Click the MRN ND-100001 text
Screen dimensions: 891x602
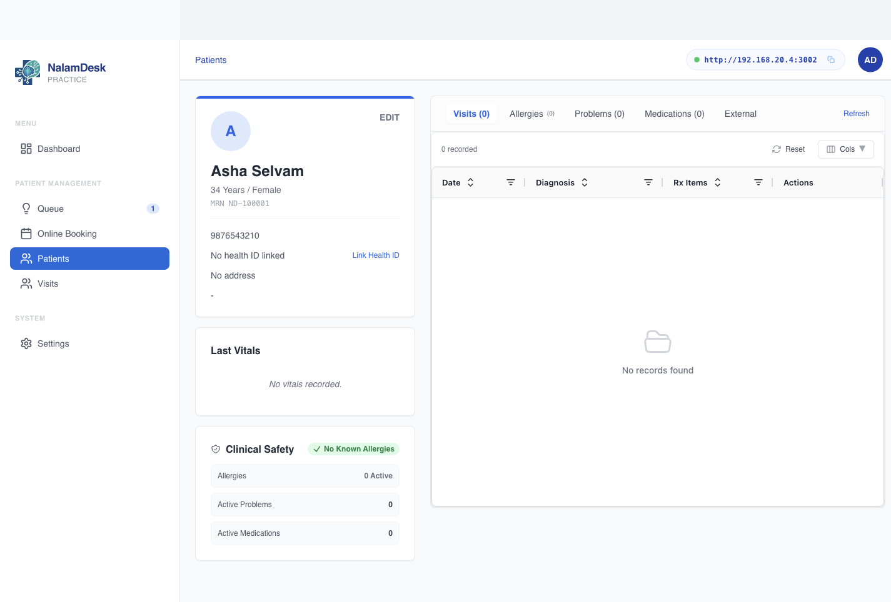click(240, 204)
